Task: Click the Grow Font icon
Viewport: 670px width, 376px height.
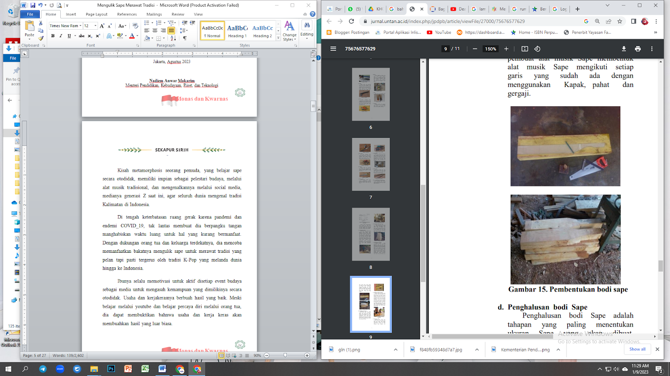Action: point(102,26)
